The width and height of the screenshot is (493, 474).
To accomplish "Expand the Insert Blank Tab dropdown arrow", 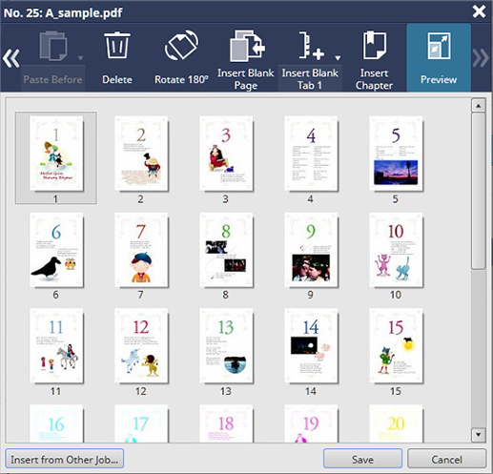I will pyautogui.click(x=338, y=58).
